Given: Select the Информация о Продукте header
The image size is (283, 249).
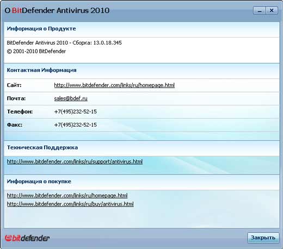Looking at the screenshot, I should tap(41, 29).
